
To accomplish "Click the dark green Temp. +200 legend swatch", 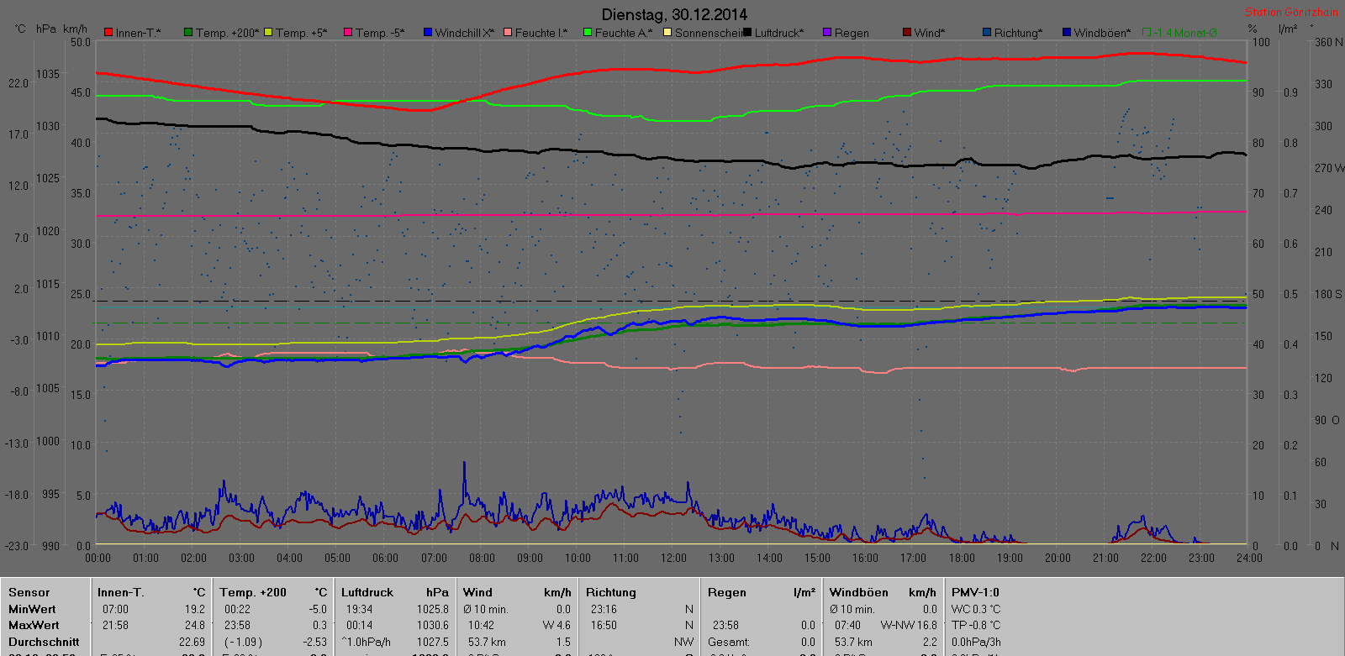I will (188, 33).
